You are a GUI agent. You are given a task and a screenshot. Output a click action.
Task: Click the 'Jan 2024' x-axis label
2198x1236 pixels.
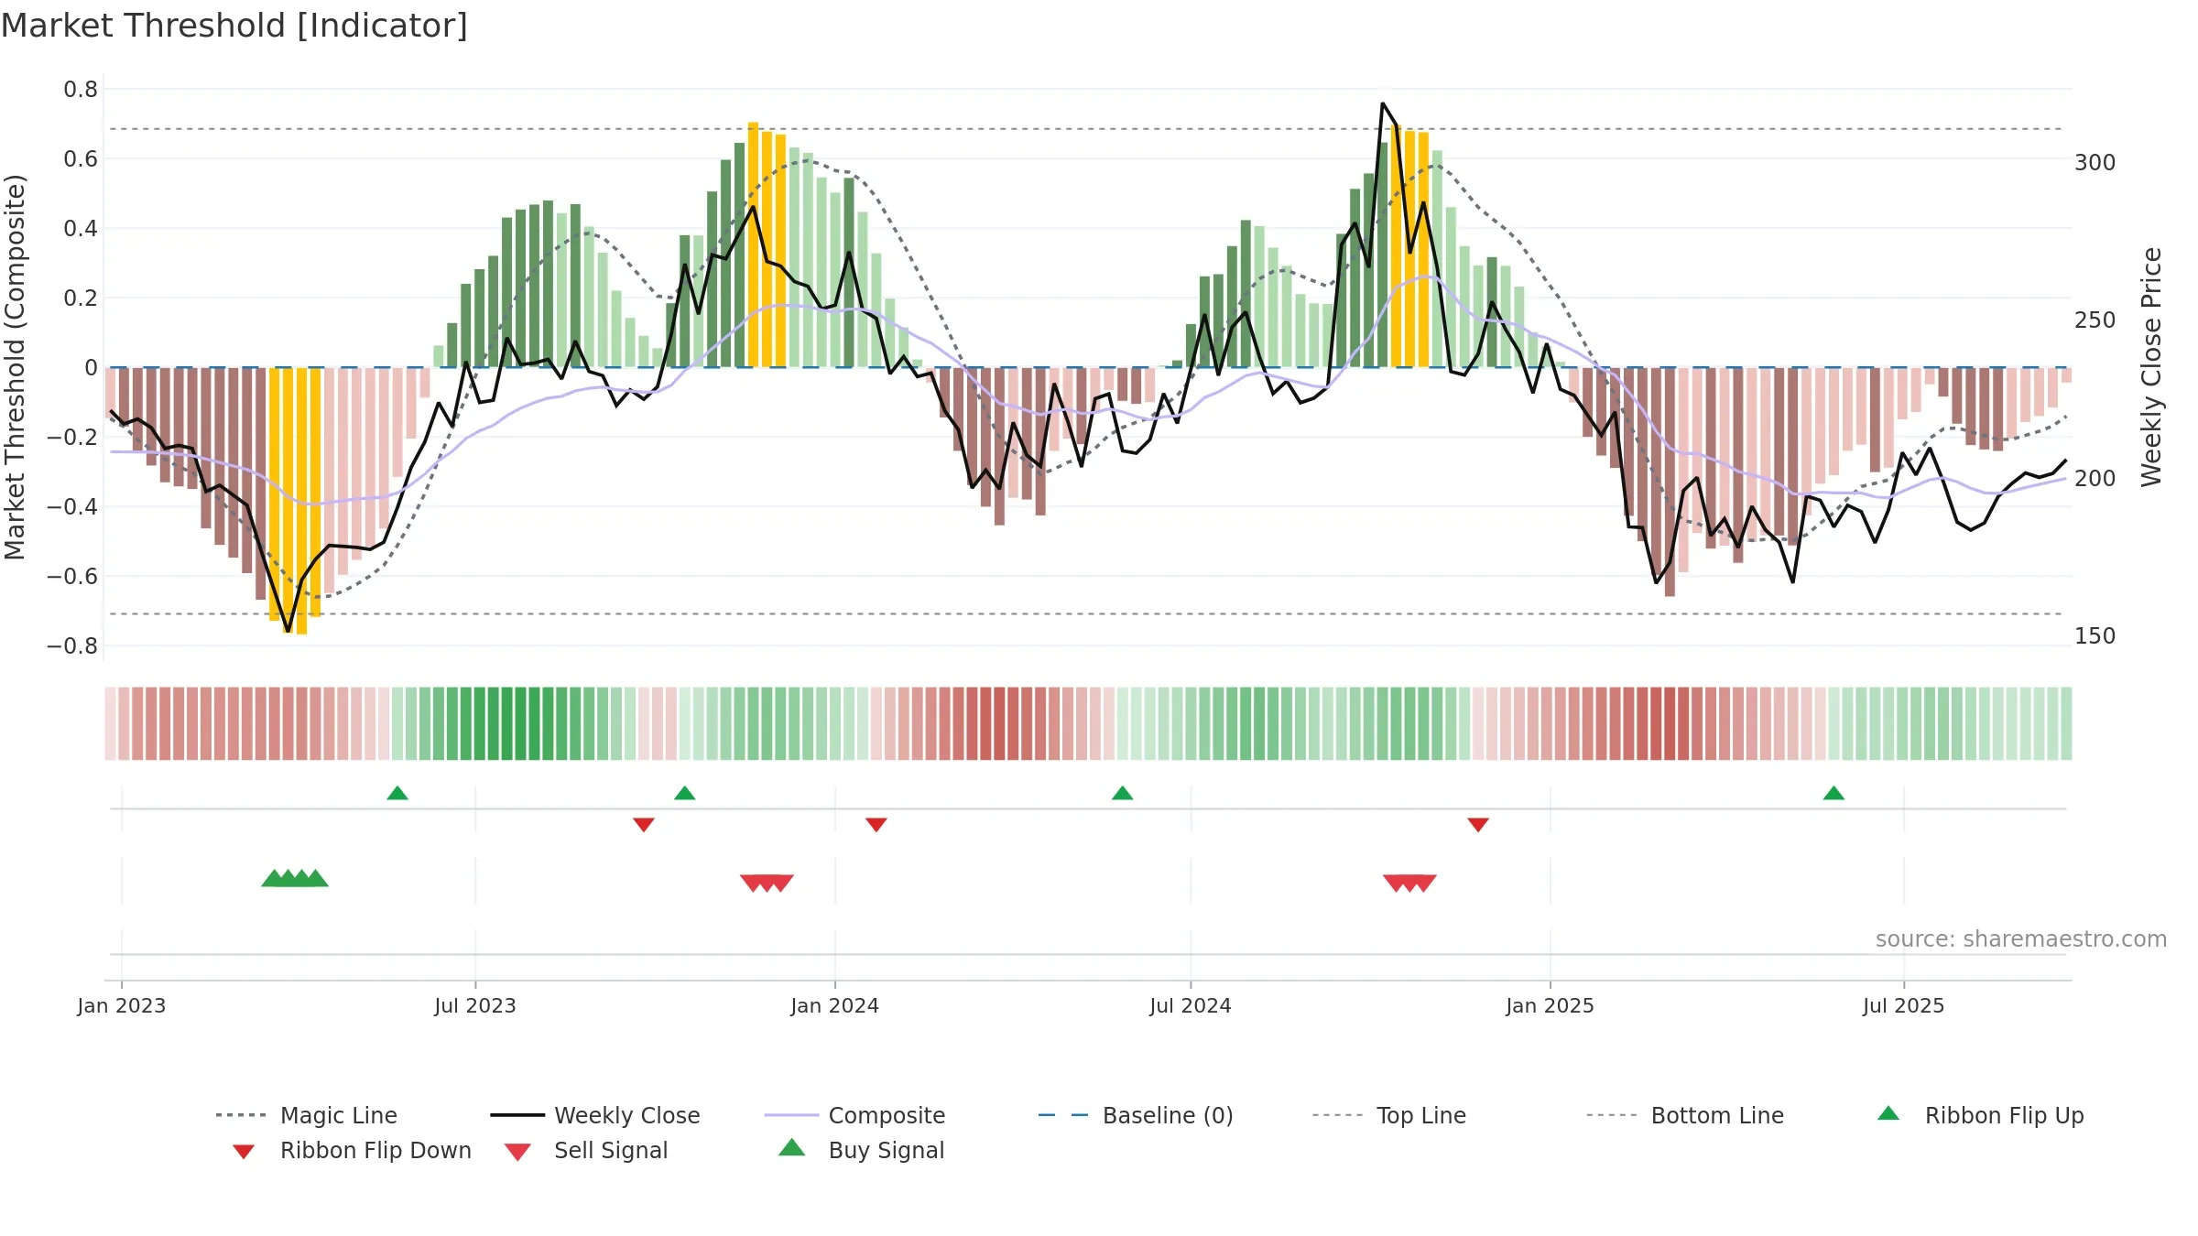click(835, 1005)
